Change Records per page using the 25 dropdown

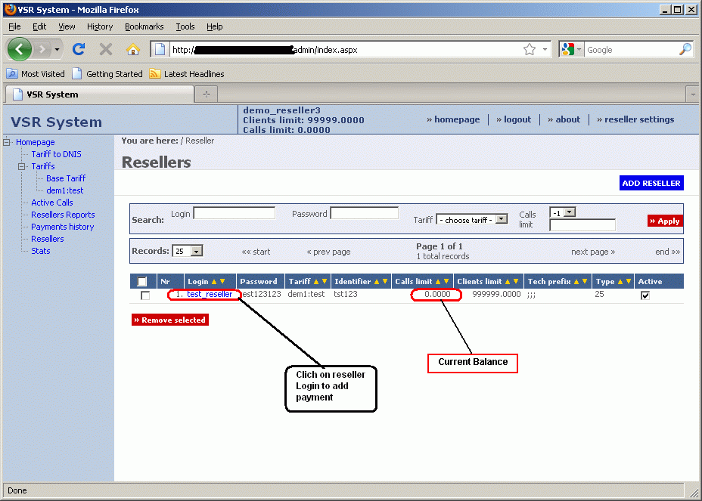click(x=196, y=250)
